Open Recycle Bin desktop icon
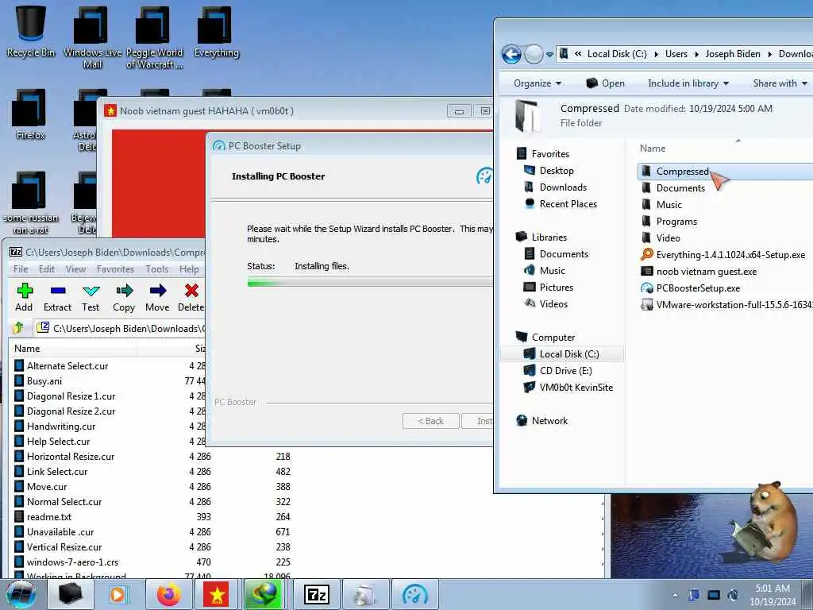This screenshot has width=813, height=610. click(x=31, y=31)
